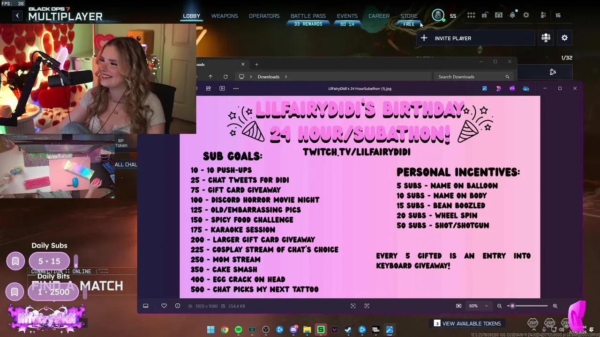Open Designer icon in Photos title bar
The image size is (600, 337).
[498, 88]
